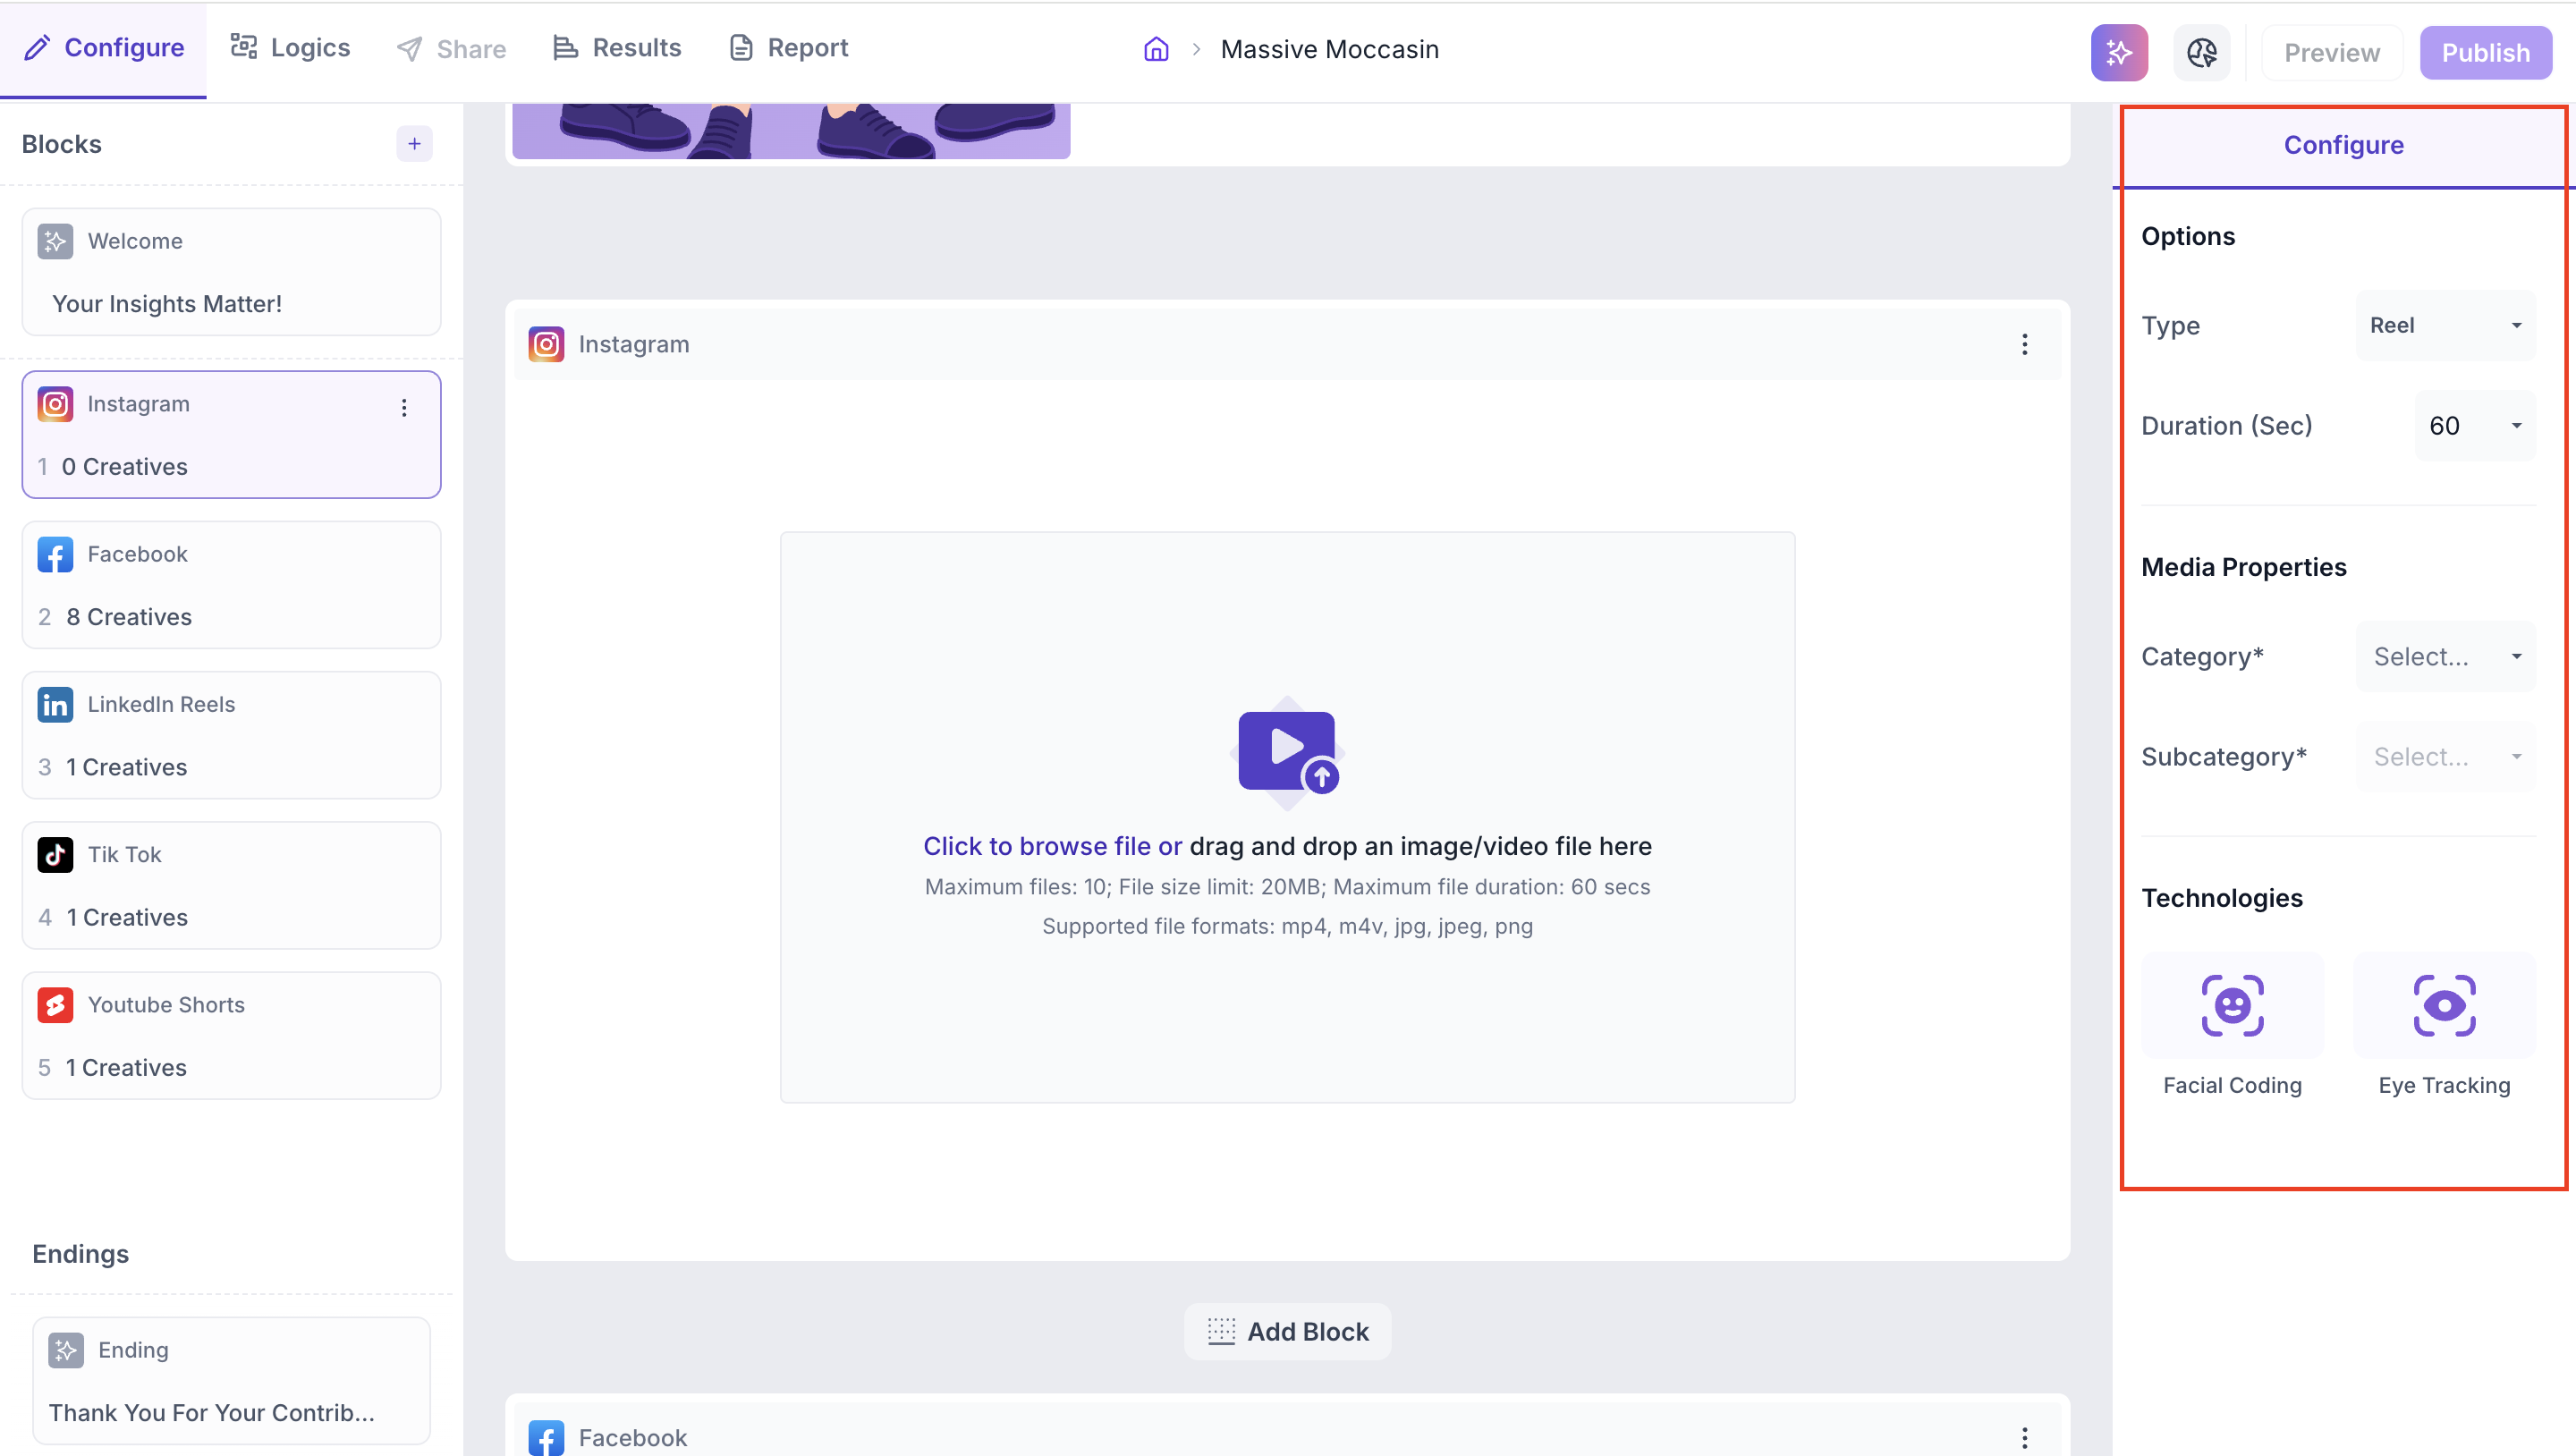Image resolution: width=2576 pixels, height=1456 pixels.
Task: Open Instagram block three-dot menu in sidebar
Action: pos(404,407)
